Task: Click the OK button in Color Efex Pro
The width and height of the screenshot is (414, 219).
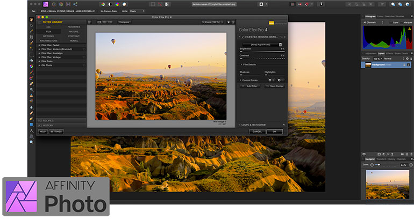Action: click(x=274, y=131)
